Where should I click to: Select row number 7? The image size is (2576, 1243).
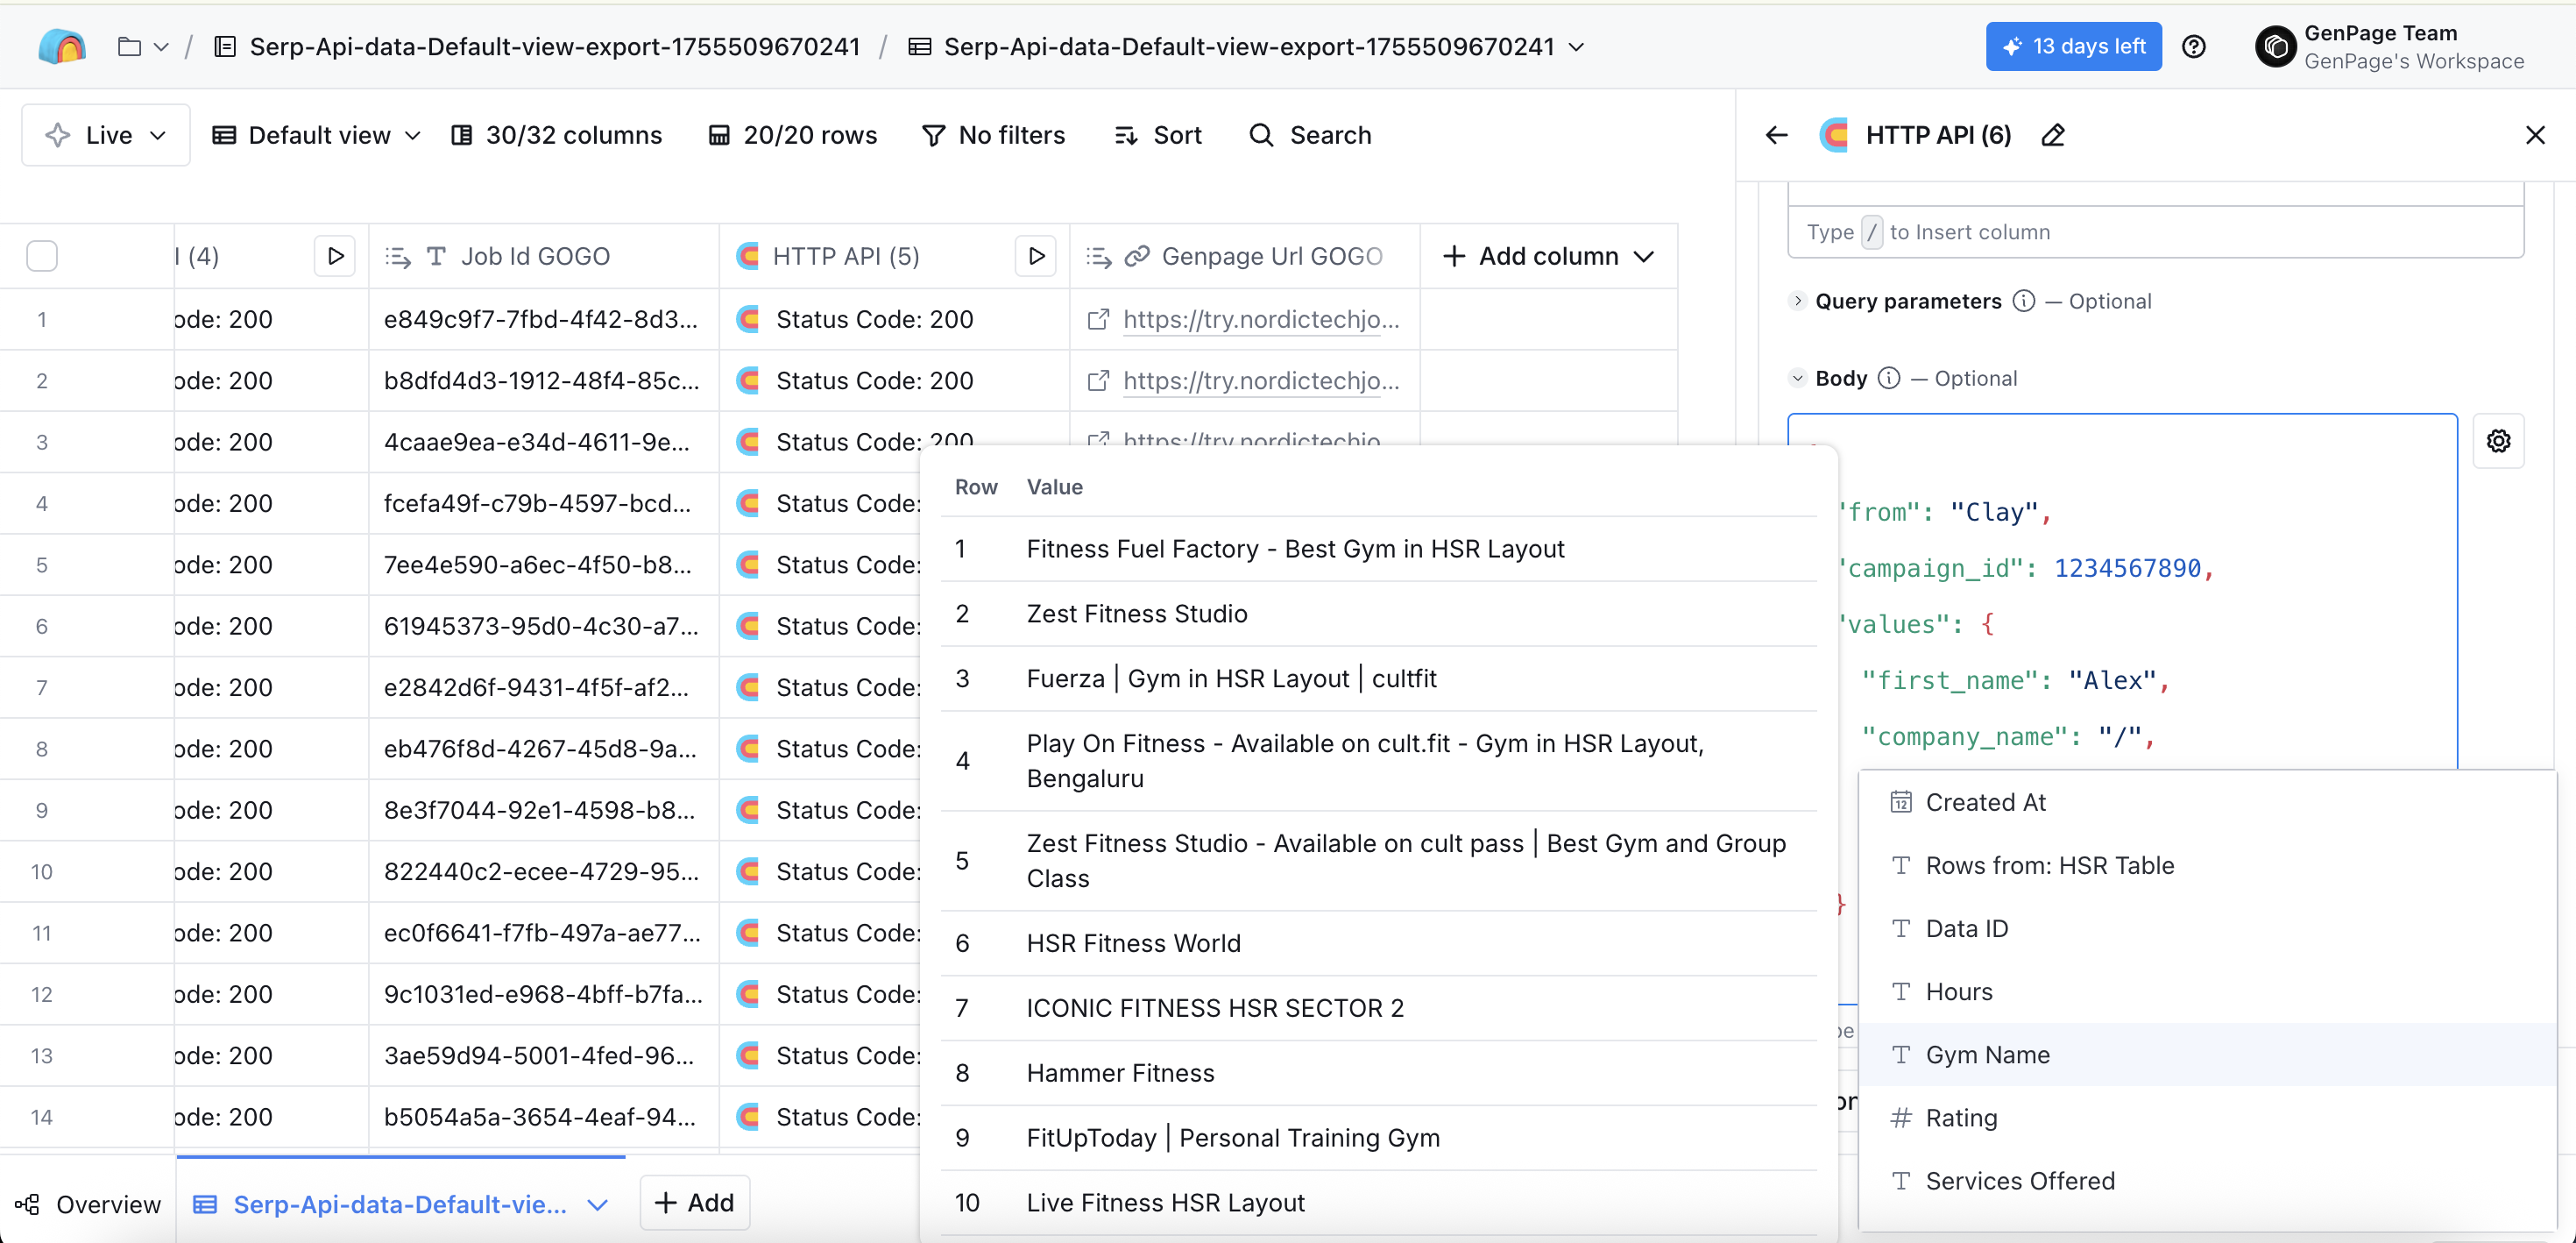[42, 687]
